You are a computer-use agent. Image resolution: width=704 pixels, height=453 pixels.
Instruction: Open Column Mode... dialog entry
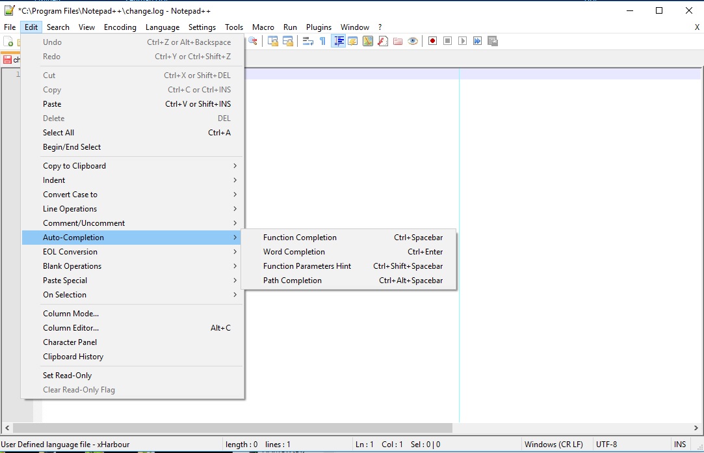click(133, 314)
